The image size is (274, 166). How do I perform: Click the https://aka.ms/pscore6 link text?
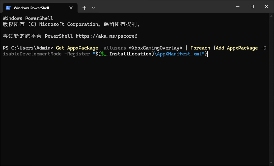click(106, 36)
